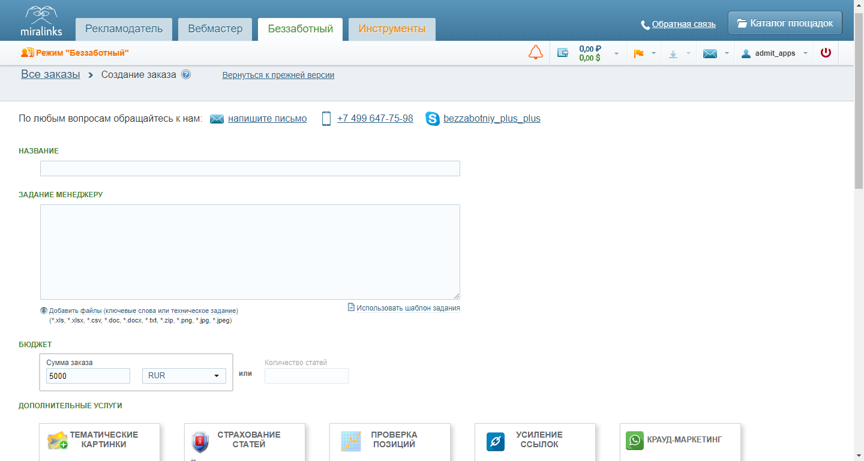
Task: Open notifications bell
Action: point(536,53)
